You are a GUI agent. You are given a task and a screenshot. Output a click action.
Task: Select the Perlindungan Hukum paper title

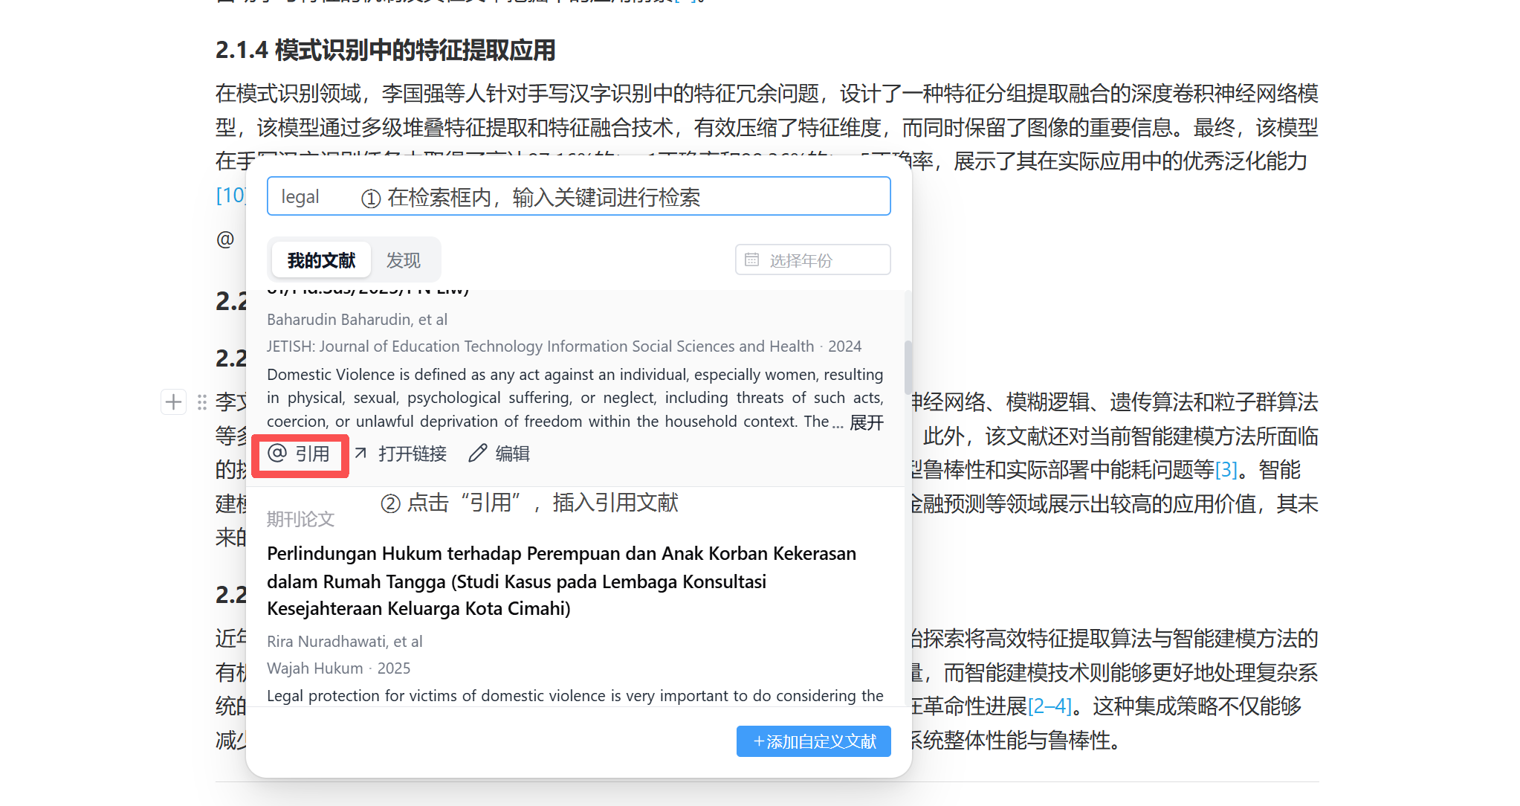(561, 581)
